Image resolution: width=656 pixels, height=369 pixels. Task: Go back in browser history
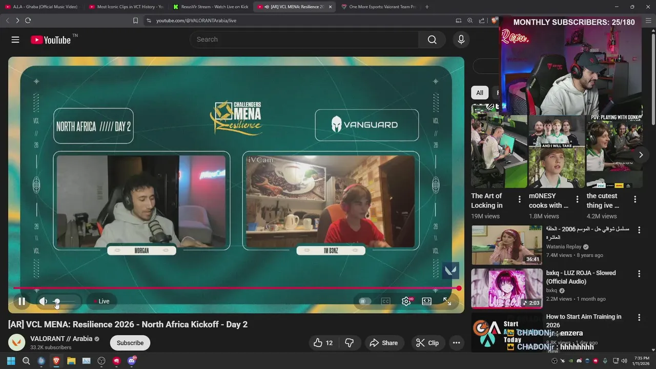(x=7, y=20)
